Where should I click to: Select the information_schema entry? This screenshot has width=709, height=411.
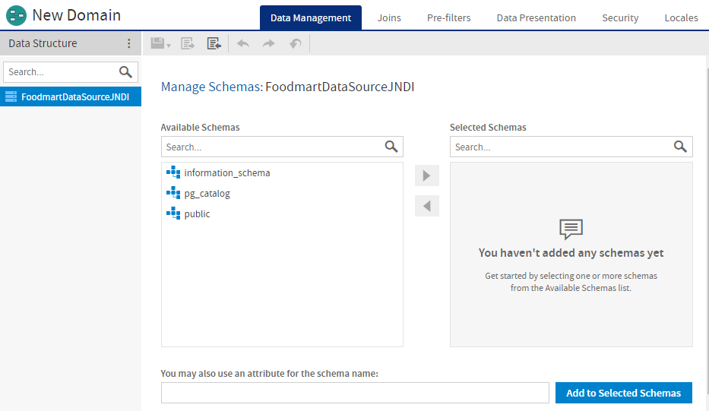coord(282,172)
